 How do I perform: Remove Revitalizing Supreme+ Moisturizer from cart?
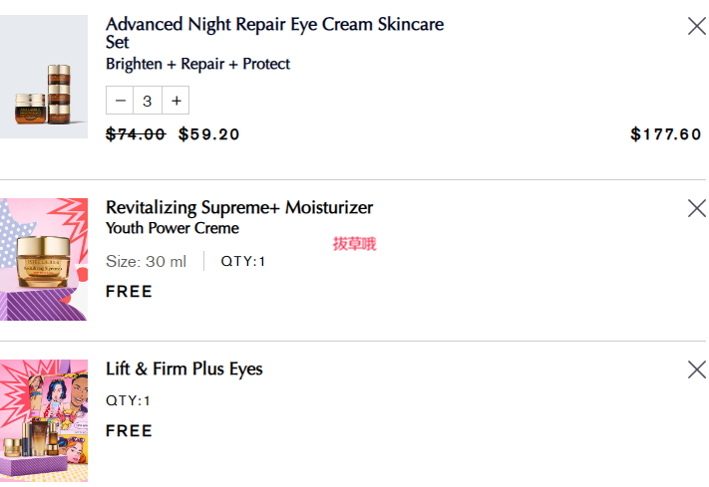pos(696,208)
